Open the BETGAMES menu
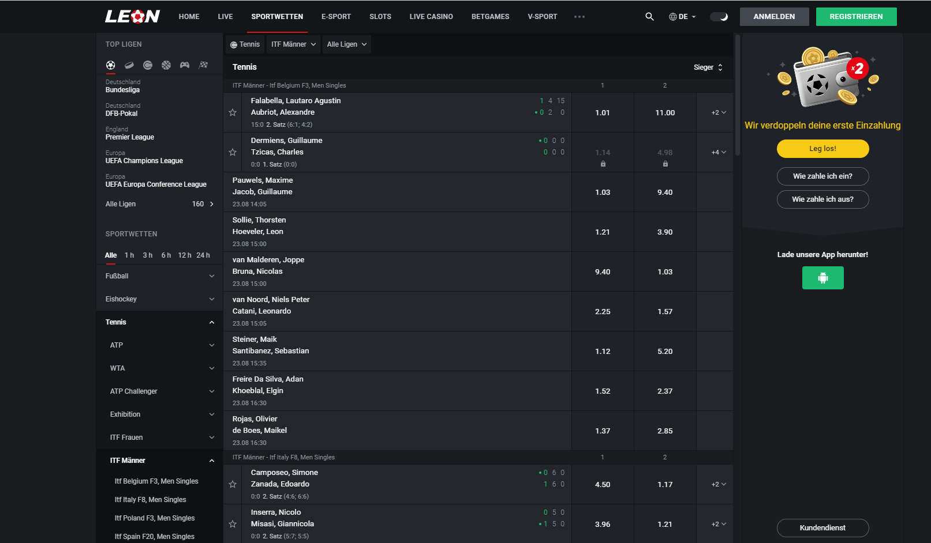 coord(490,17)
